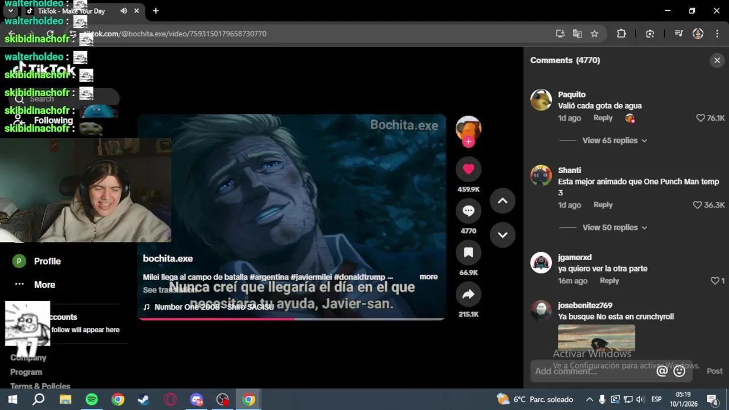Open the bochita.exe username under video
The image size is (729, 410).
(167, 259)
